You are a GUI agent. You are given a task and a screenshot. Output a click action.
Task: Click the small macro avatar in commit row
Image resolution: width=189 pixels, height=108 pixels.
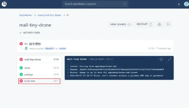[x=26, y=48]
